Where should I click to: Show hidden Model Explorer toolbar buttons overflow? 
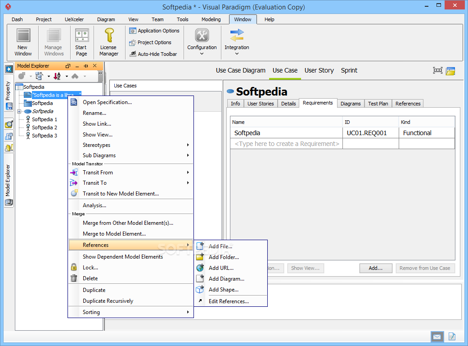100,73
